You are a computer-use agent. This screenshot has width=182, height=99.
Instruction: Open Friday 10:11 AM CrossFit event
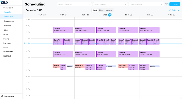pyautogui.click(x=149, y=30)
